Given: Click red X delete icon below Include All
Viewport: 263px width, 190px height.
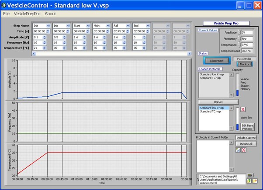Looking at the screenshot, I should (x=244, y=150).
